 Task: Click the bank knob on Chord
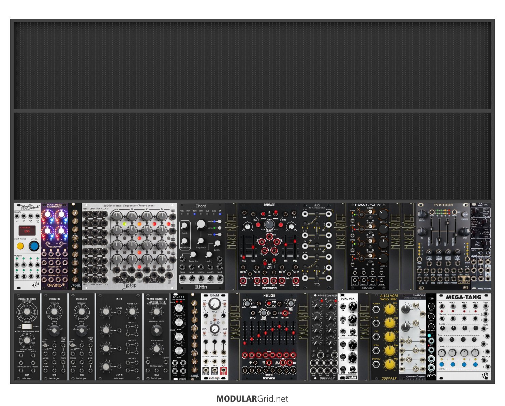pyautogui.click(x=184, y=226)
